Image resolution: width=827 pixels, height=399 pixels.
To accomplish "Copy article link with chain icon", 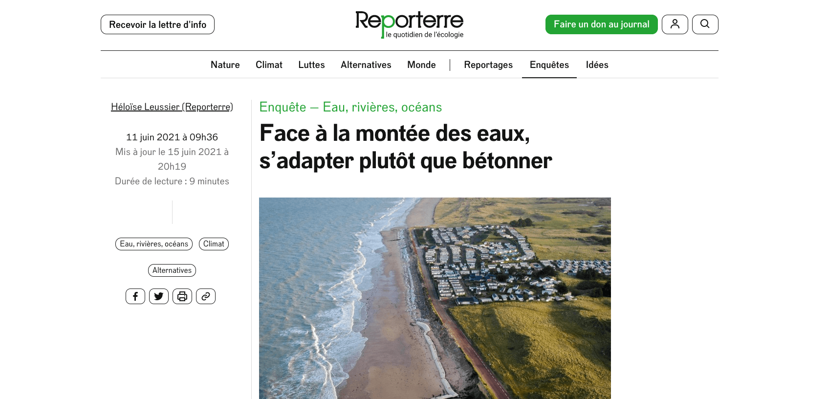I will (206, 296).
